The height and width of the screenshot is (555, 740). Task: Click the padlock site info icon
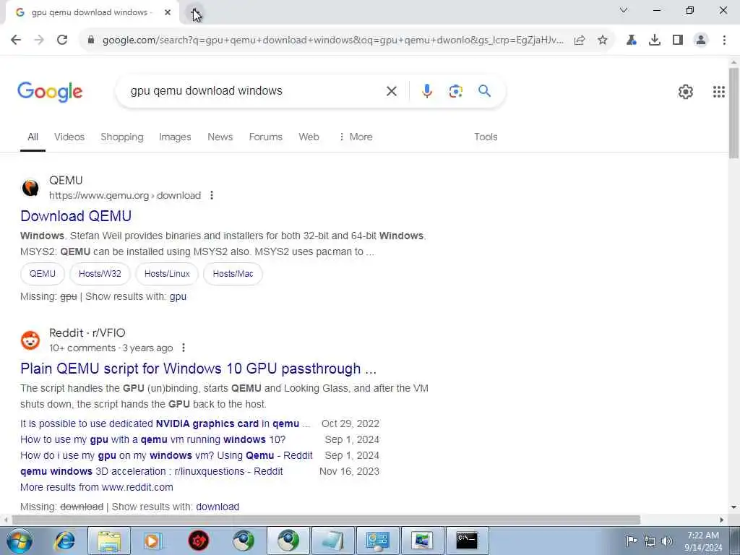coord(91,40)
